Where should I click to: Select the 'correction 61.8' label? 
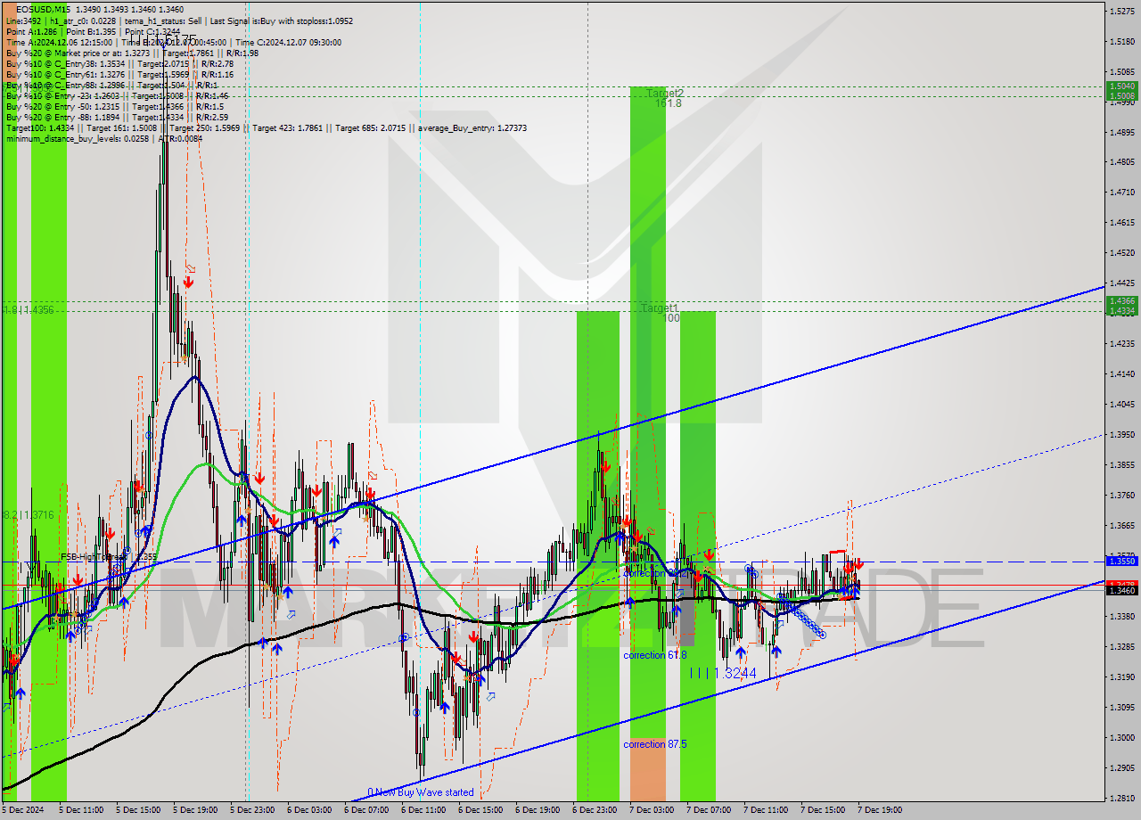point(655,654)
